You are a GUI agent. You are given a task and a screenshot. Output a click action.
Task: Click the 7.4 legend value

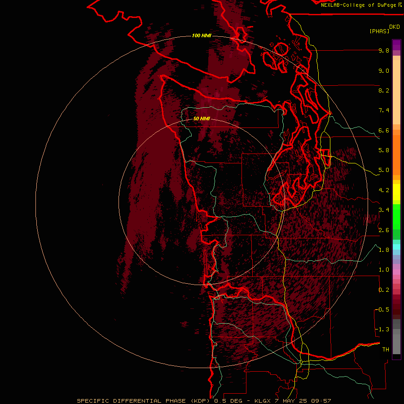coord(384,110)
